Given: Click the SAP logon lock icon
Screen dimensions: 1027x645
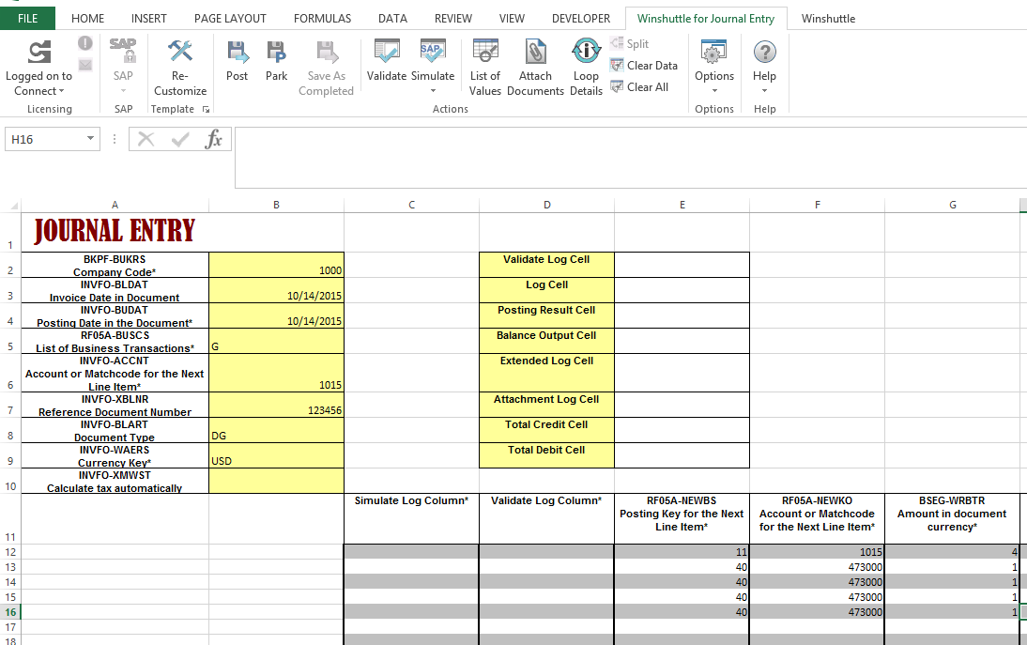Looking at the screenshot, I should 123,51.
